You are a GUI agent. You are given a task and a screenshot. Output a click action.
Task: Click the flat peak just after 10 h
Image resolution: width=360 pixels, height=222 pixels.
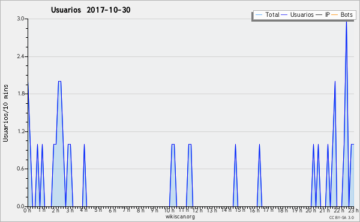coord(173,145)
